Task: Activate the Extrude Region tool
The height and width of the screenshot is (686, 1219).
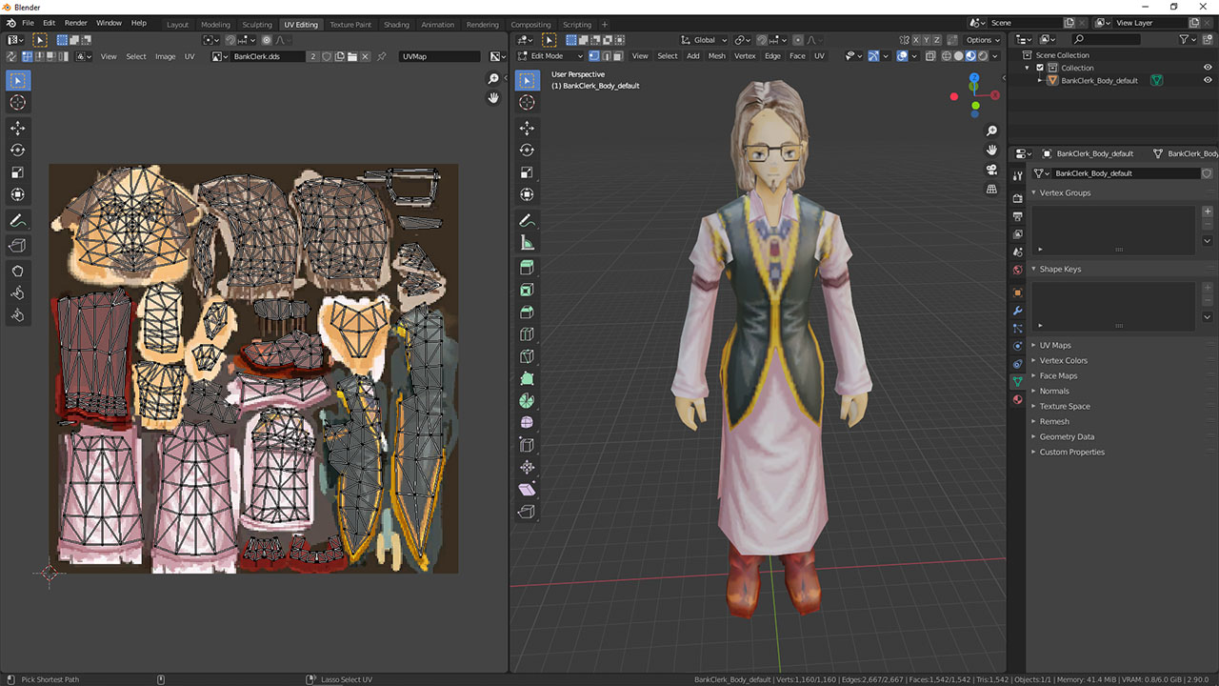Action: coord(527,268)
